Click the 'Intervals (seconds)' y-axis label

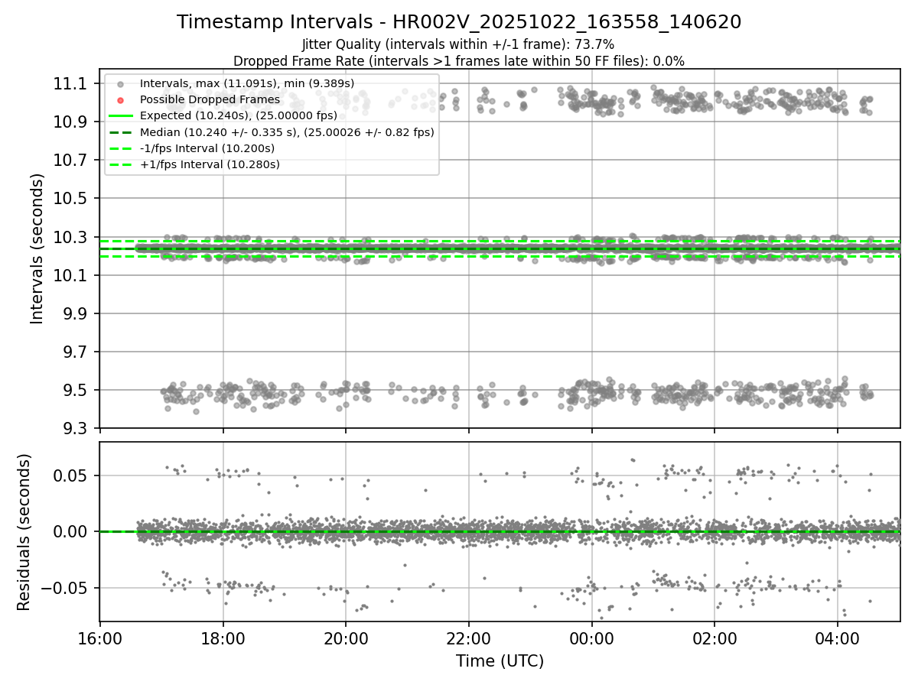pos(37,248)
